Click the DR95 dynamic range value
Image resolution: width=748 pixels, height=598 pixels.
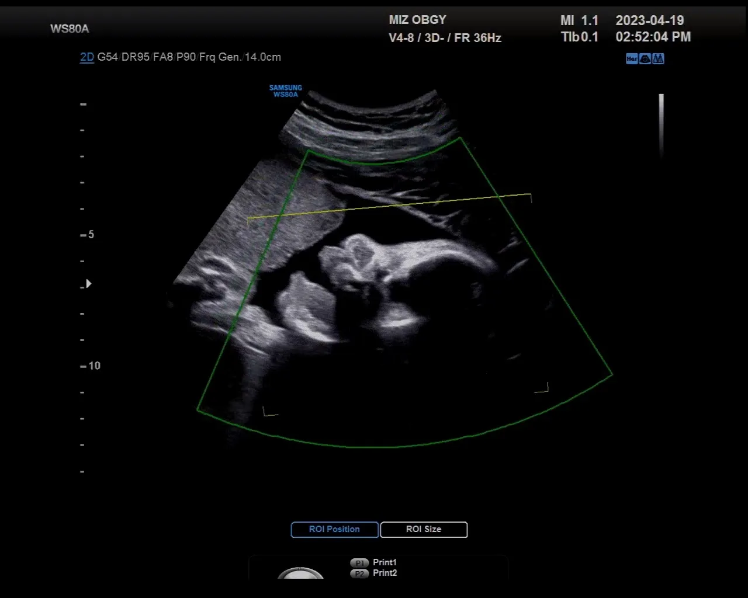[136, 57]
